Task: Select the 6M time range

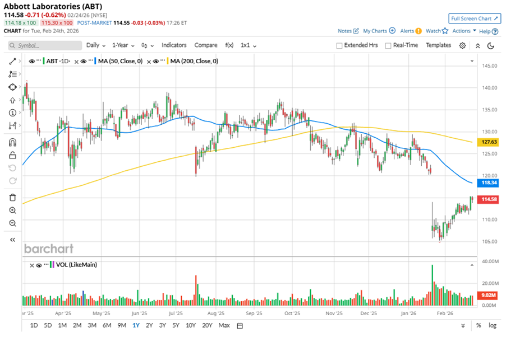Action: pos(107,325)
